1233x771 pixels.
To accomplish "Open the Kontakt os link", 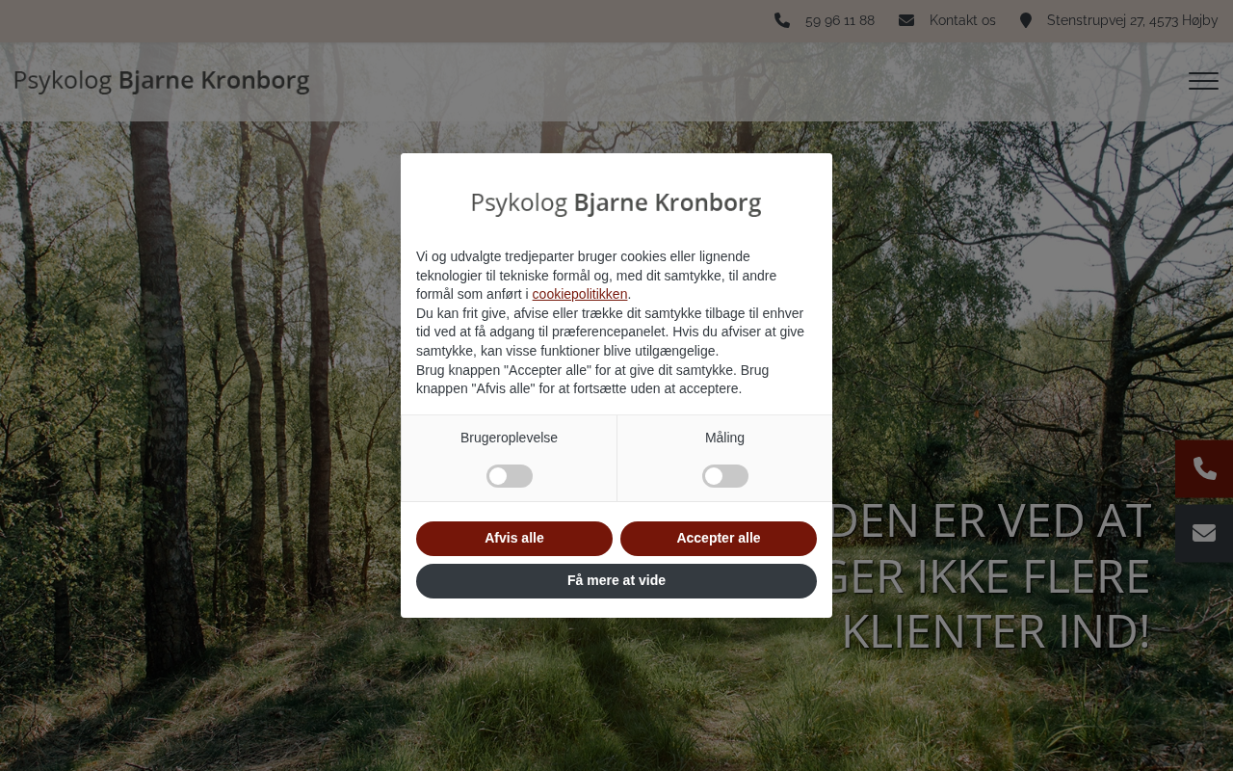I will pyautogui.click(x=962, y=20).
